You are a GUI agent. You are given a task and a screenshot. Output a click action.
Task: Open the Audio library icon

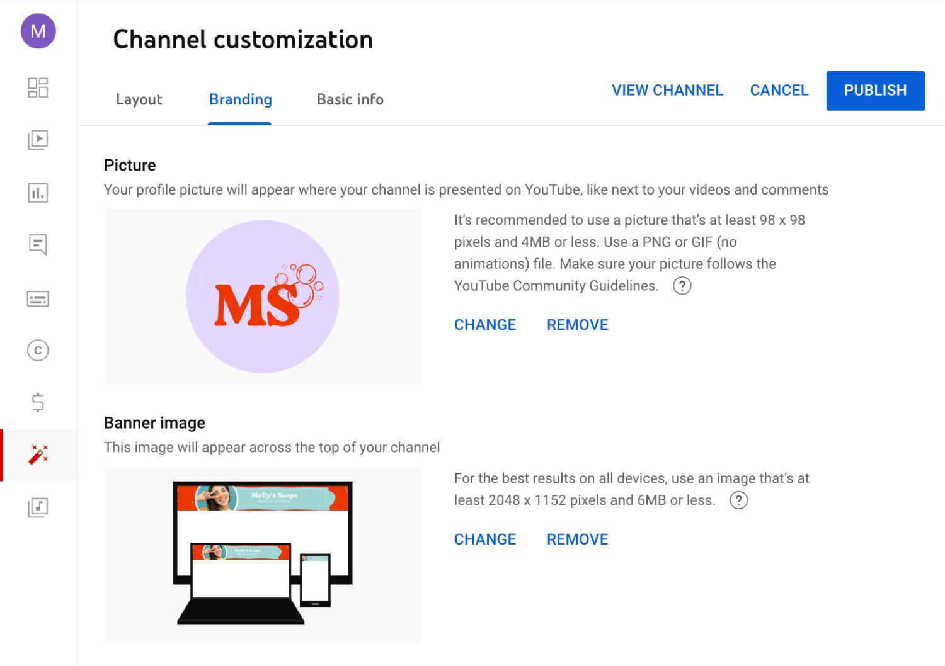[38, 507]
